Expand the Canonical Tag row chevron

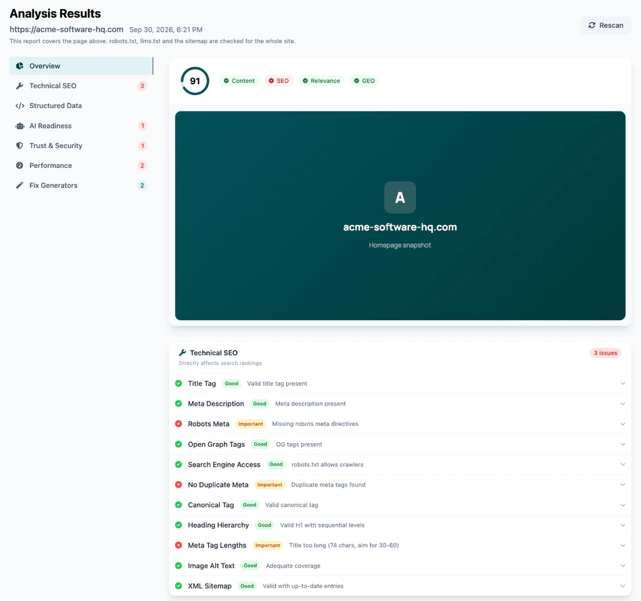pyautogui.click(x=623, y=505)
